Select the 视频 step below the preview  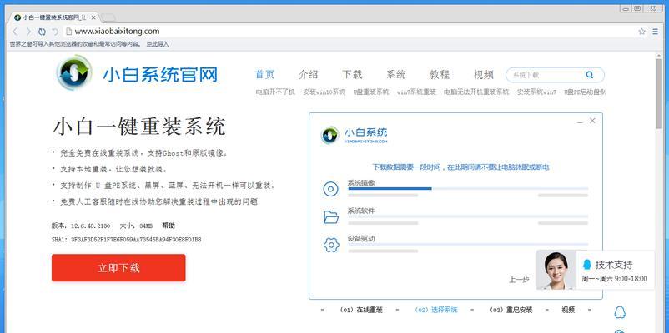(568, 310)
